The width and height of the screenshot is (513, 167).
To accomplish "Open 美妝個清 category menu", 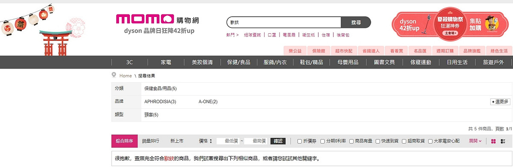I will (x=202, y=62).
